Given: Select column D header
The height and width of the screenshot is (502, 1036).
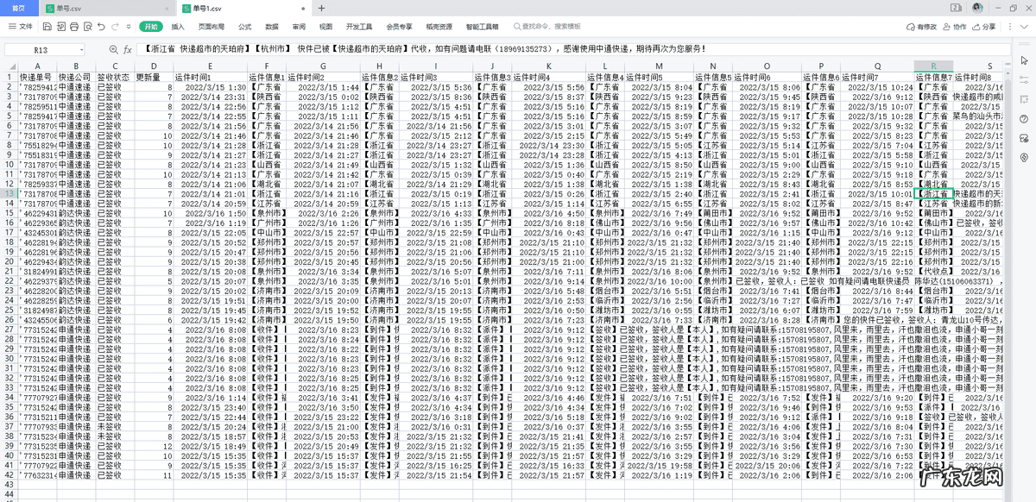Looking at the screenshot, I should pyautogui.click(x=154, y=66).
